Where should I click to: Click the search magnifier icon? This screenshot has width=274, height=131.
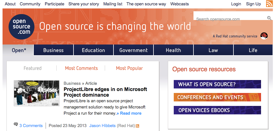click(269, 18)
